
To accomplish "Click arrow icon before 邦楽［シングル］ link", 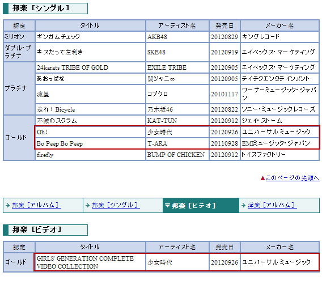I will [x=87, y=205].
